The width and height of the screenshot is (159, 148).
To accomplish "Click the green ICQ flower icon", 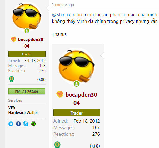I will pyautogui.click(x=33, y=124).
